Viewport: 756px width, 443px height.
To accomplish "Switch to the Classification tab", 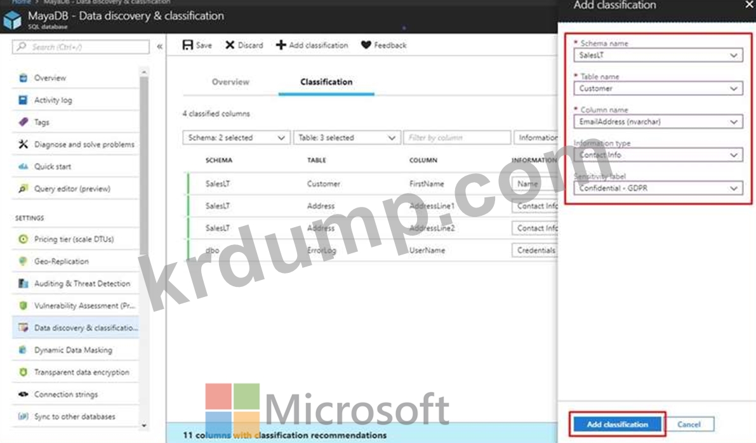I will [x=326, y=82].
